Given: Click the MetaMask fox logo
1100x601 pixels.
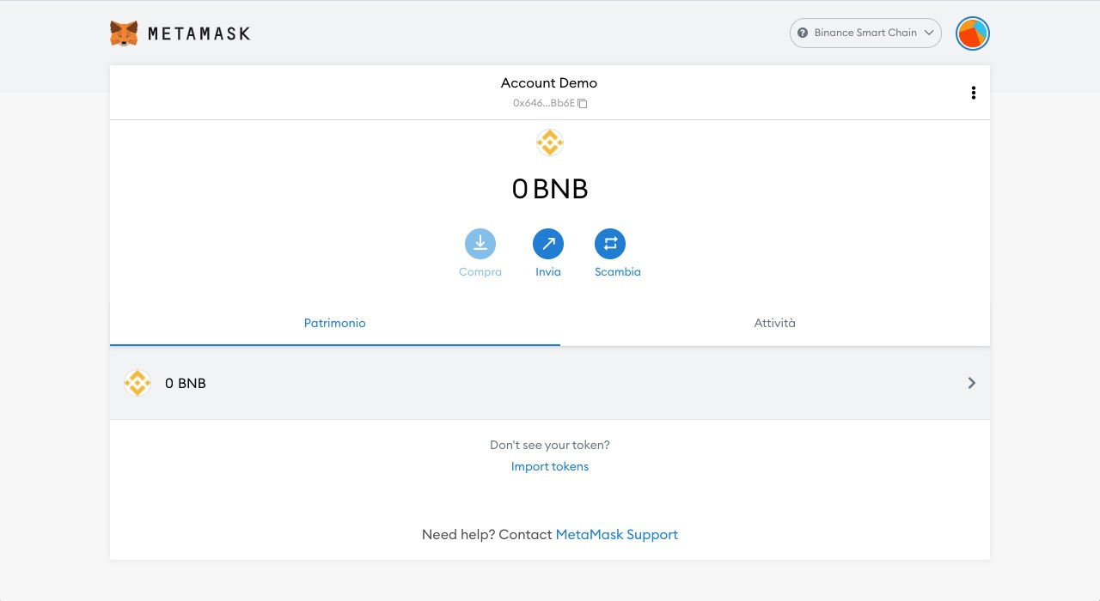Looking at the screenshot, I should [x=124, y=33].
